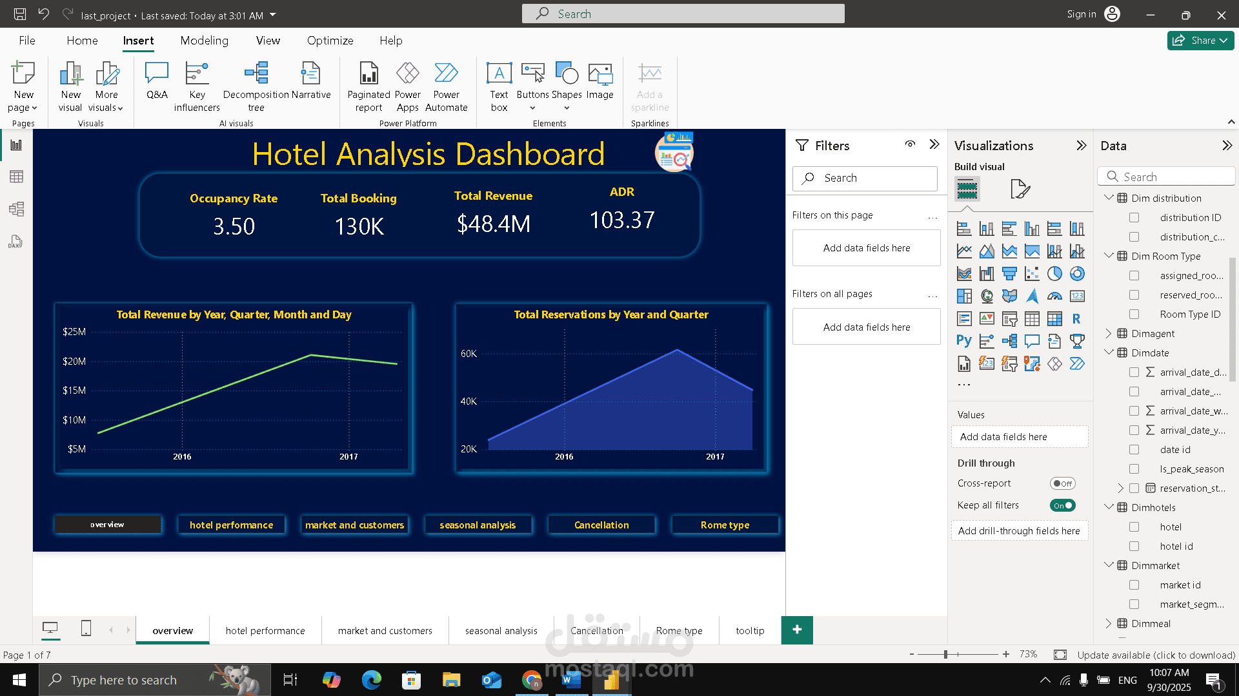Toggle Cross-report drill through switch
The width and height of the screenshot is (1239, 696).
1062,483
